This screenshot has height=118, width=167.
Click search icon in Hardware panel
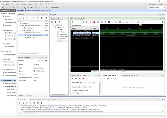[20, 17]
